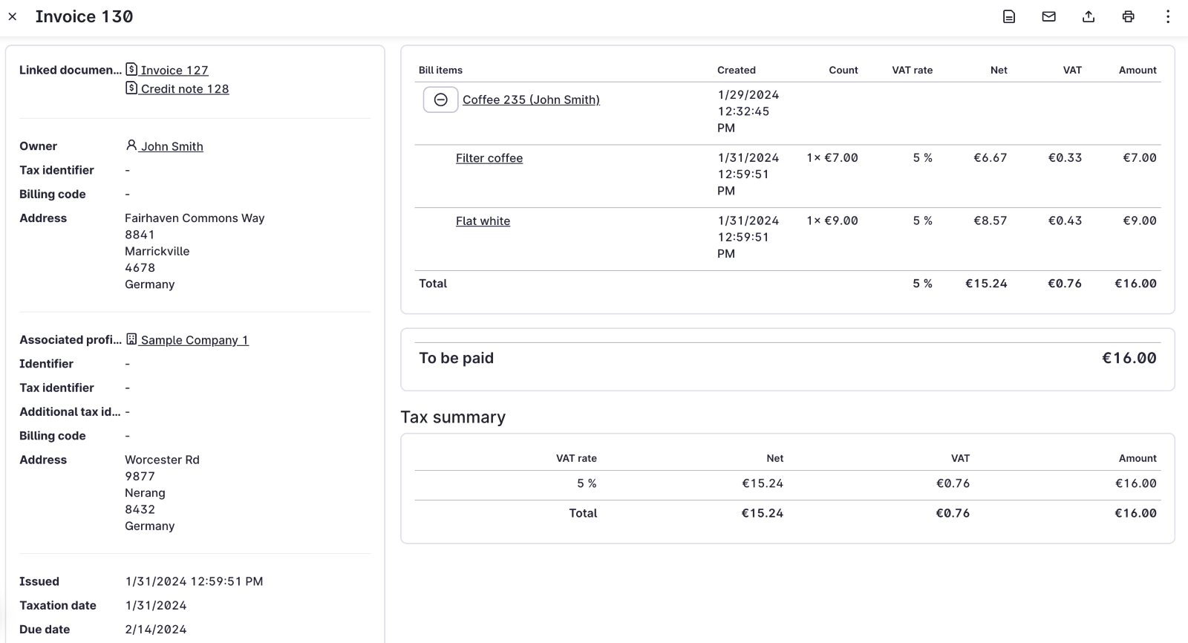Click the export/upload icon

click(x=1089, y=16)
